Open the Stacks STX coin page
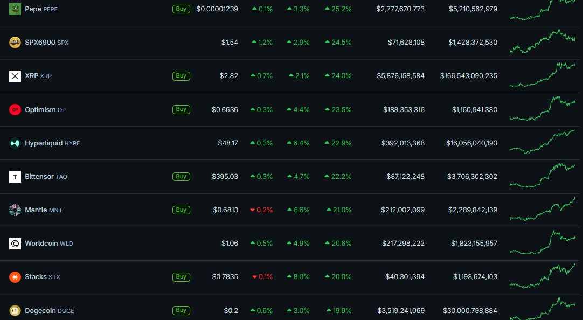Viewport: 583px width, 320px height. 43,277
